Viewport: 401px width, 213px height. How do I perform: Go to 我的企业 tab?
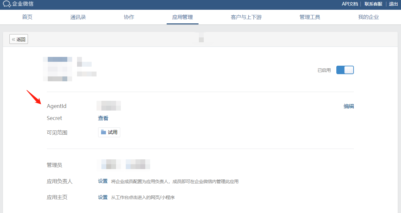click(x=369, y=17)
